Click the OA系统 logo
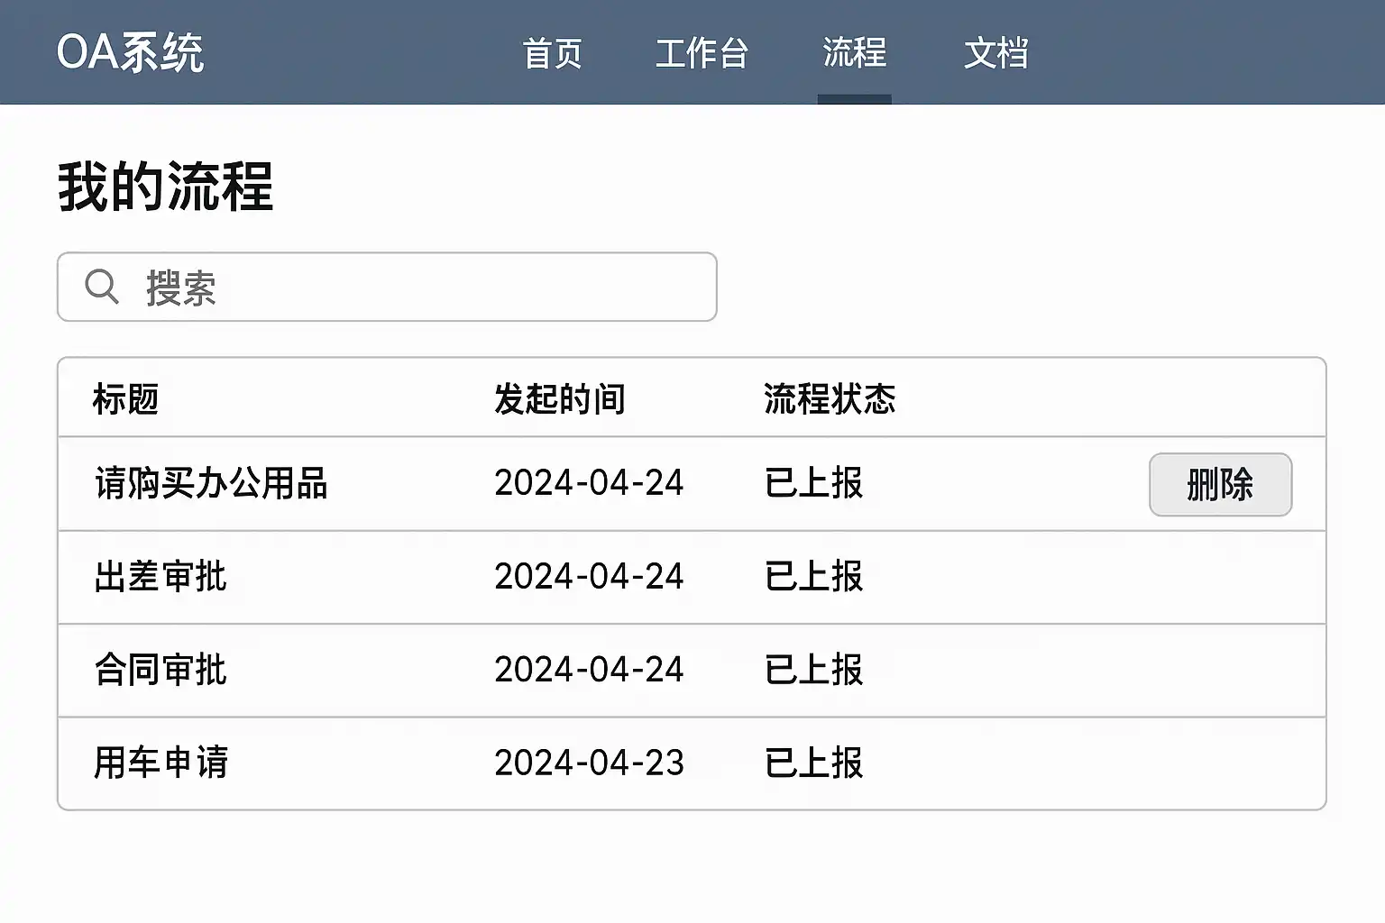The image size is (1385, 923). click(130, 52)
